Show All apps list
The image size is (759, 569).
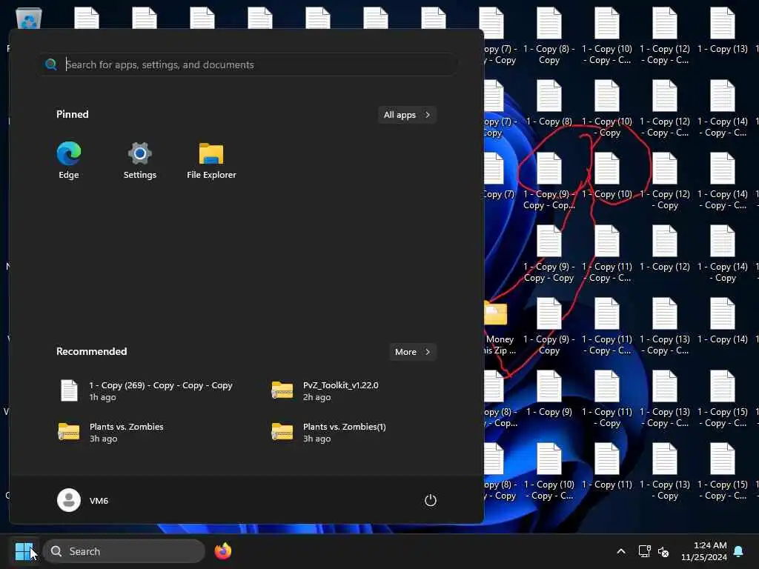407,115
